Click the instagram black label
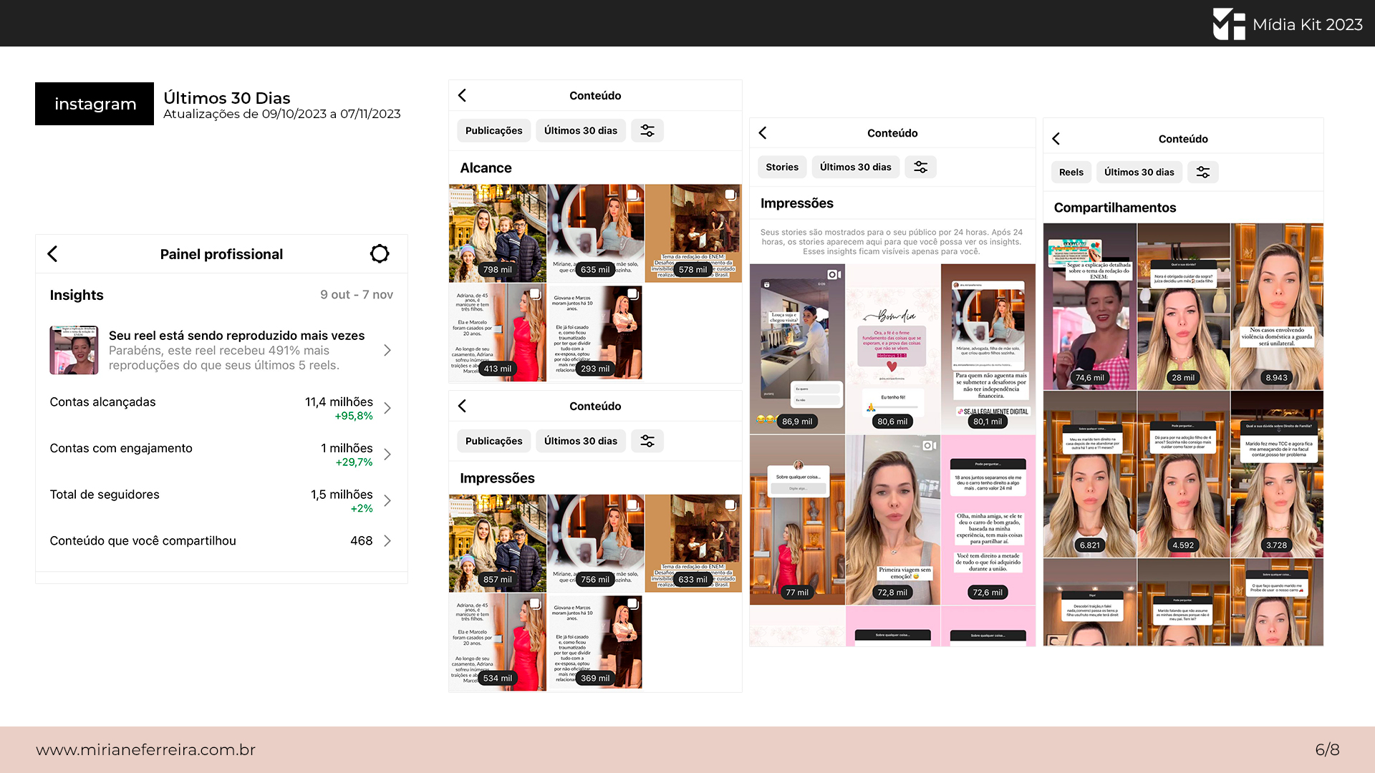 pyautogui.click(x=95, y=104)
